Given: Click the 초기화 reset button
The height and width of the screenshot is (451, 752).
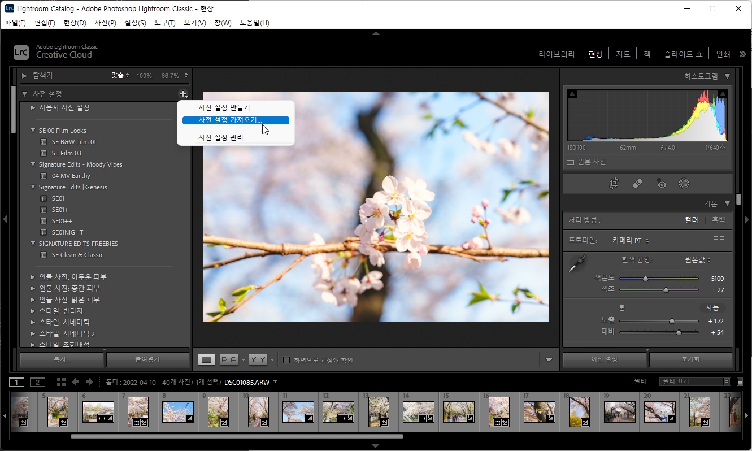Looking at the screenshot, I should click(690, 359).
